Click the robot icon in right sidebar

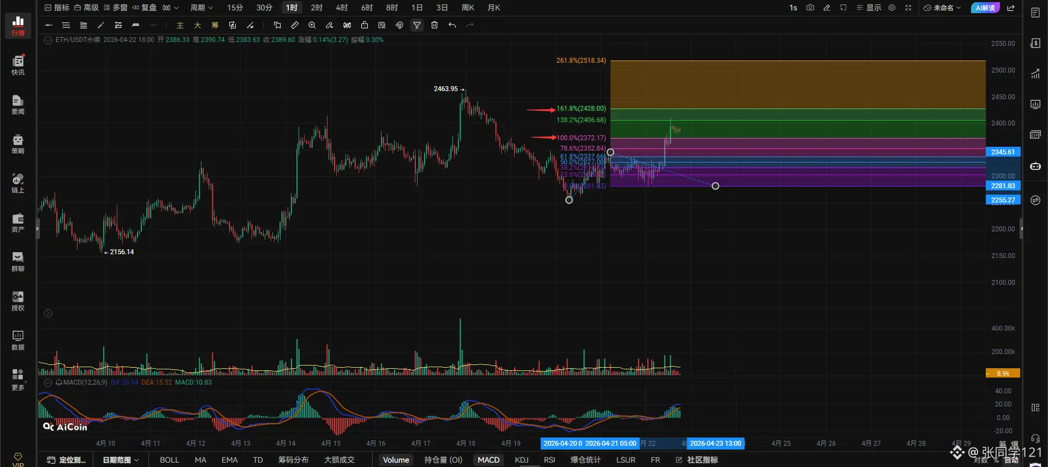point(1035,166)
